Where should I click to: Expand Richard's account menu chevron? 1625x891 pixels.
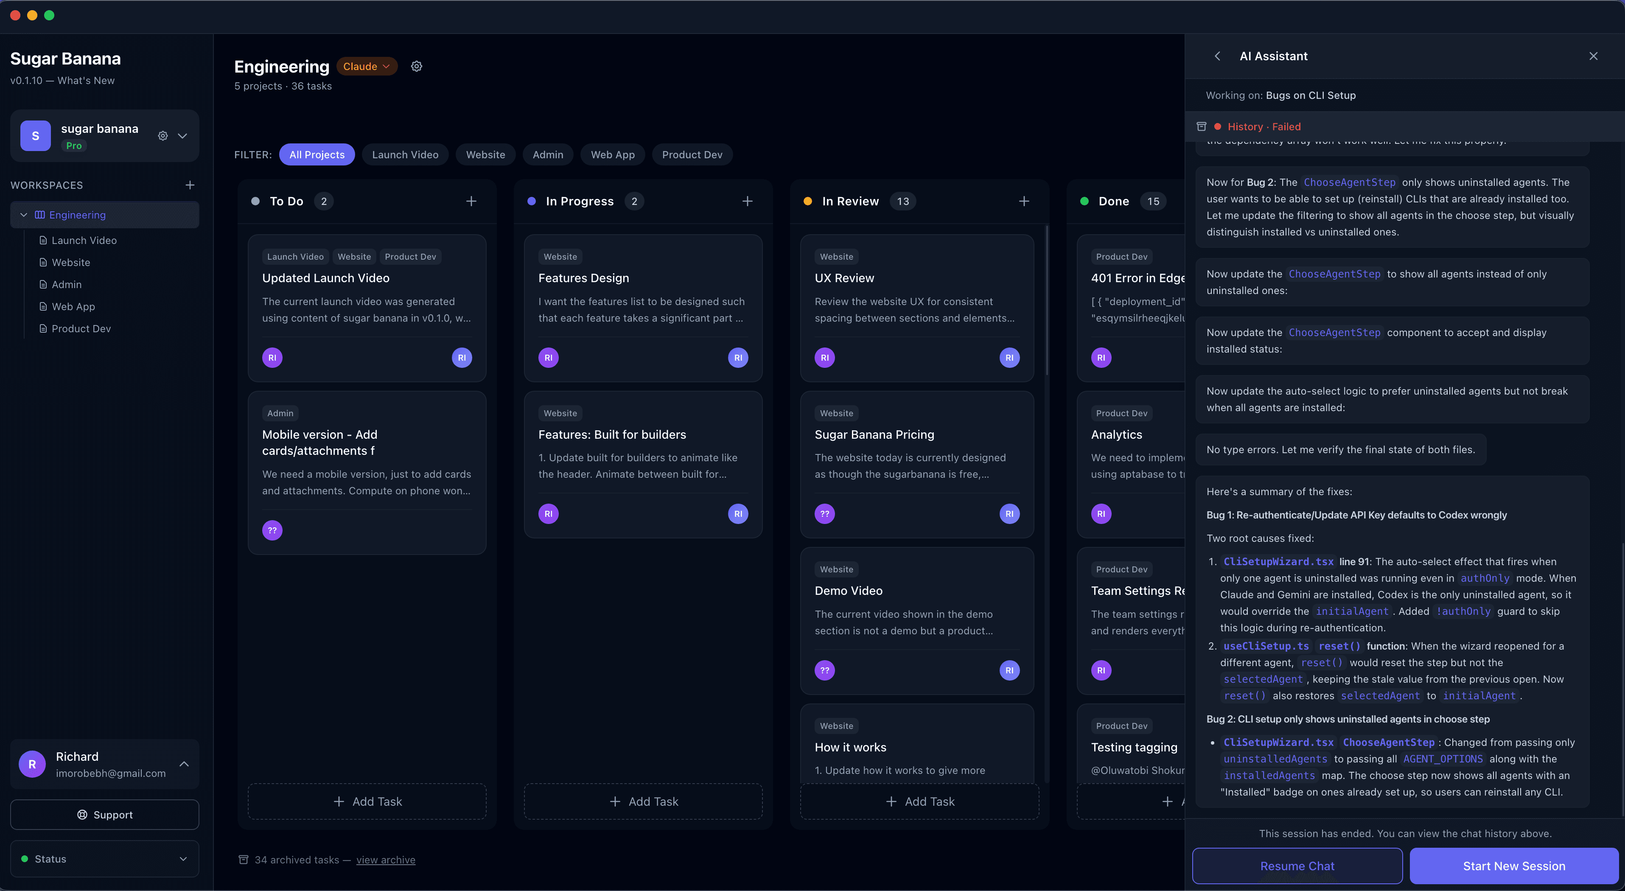point(184,764)
